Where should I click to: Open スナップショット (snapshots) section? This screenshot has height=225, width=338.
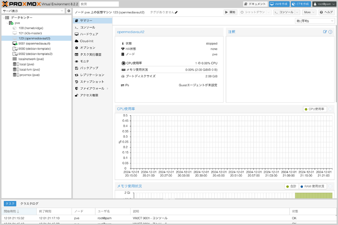click(x=92, y=82)
